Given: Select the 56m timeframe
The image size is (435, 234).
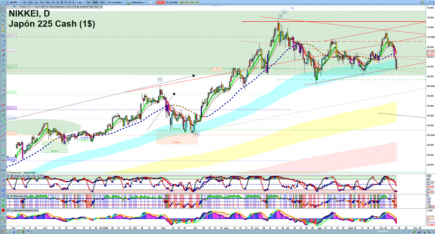Looking at the screenshot, I should [48, 2].
